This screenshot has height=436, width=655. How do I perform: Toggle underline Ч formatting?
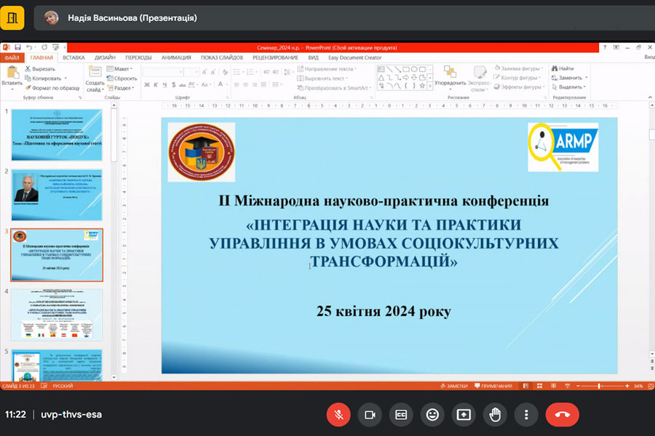164,85
